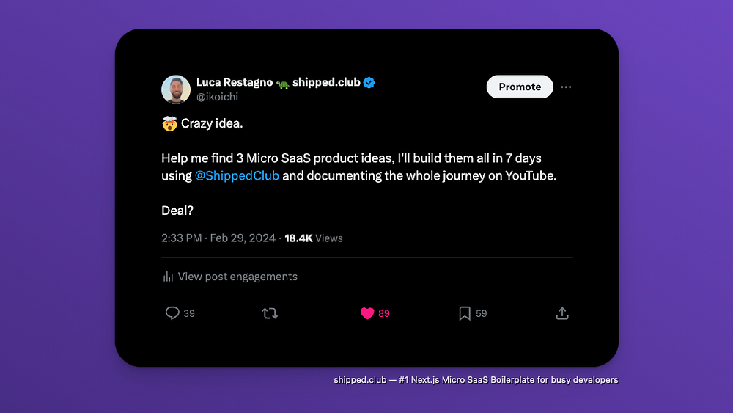Click the turtle emoji in the name
This screenshot has height=413, width=733.
tap(282, 84)
